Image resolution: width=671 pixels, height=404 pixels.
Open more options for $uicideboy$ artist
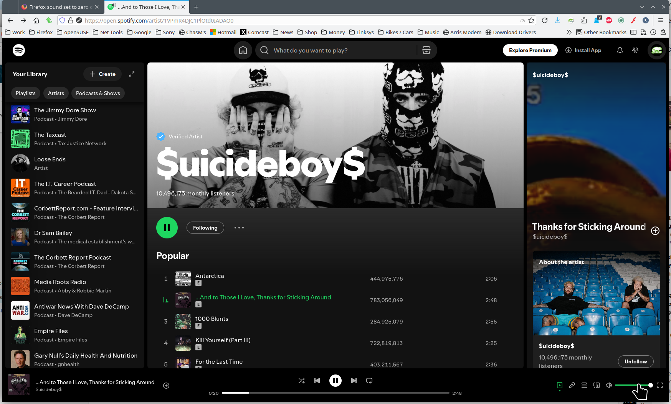coord(239,228)
